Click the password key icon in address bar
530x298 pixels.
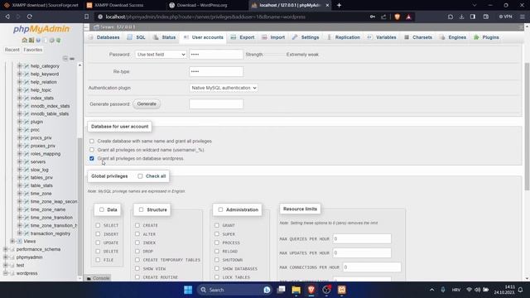372,17
